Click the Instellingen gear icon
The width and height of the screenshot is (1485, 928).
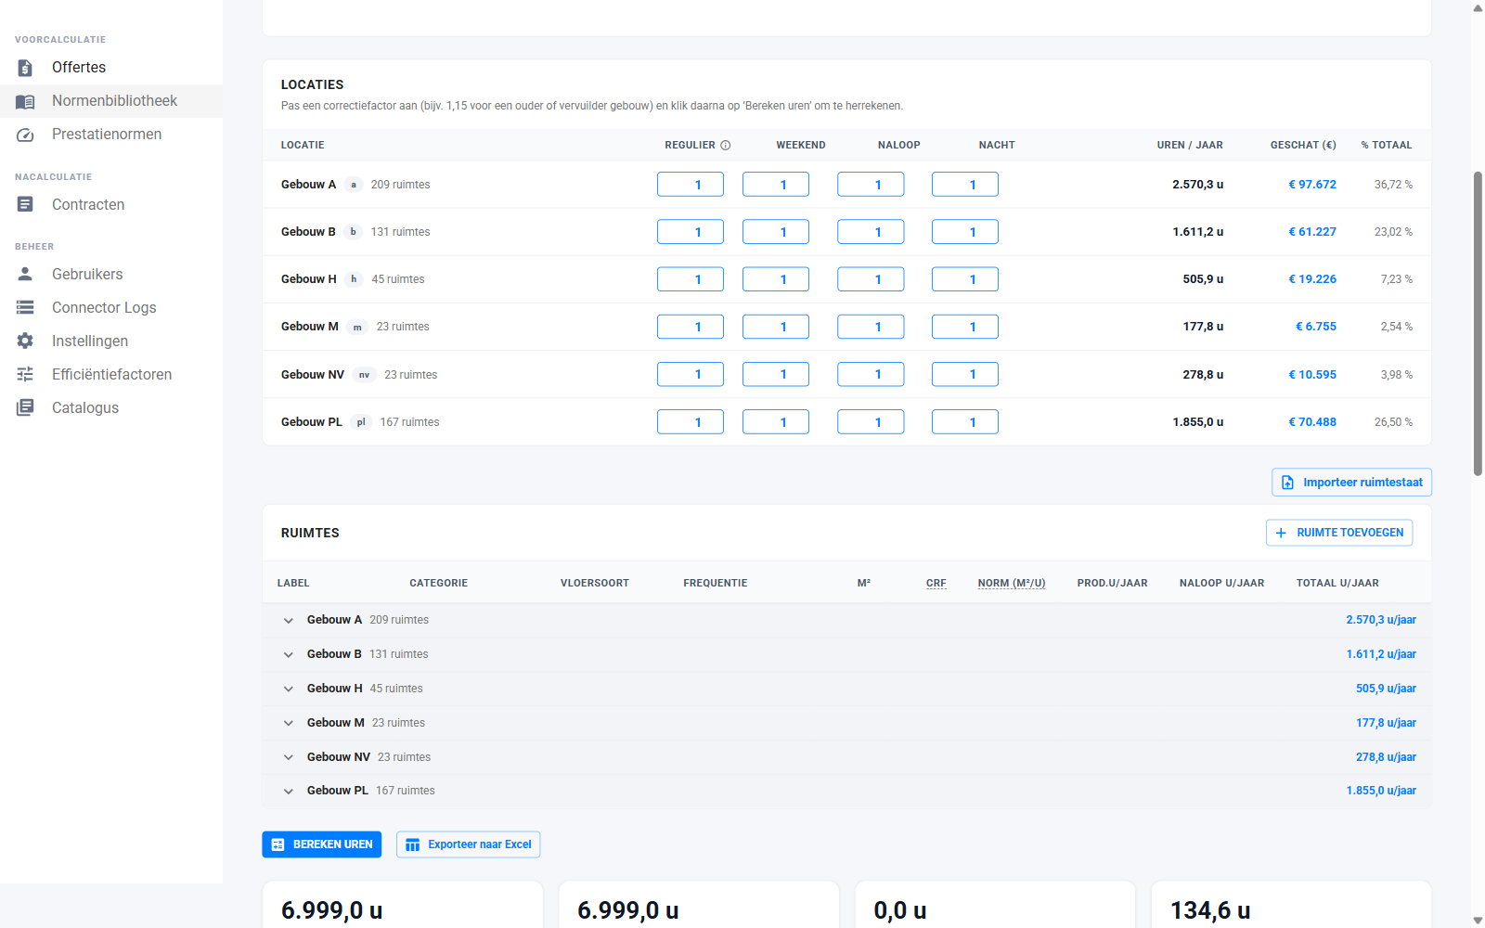click(x=25, y=341)
